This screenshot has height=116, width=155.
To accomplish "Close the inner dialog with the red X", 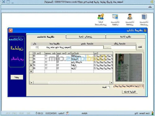I will 11,31.
